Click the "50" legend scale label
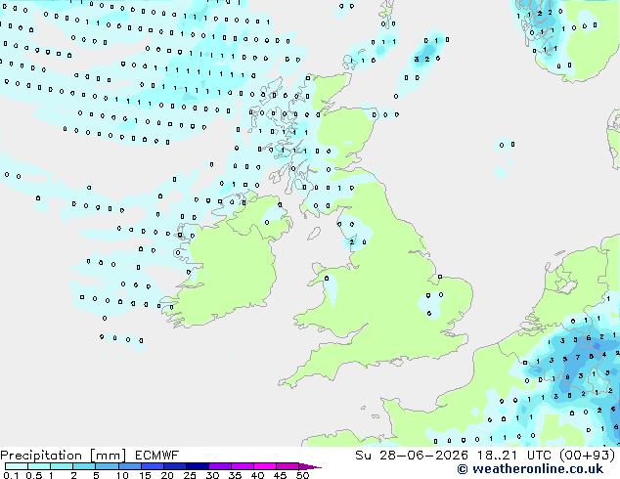Screen dimensions: 620x479 coord(302,475)
